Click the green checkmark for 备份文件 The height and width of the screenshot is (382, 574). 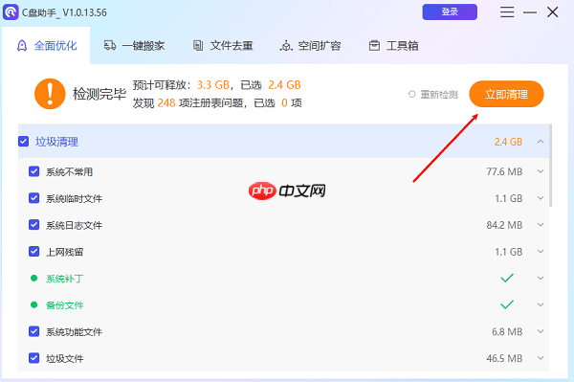[507, 304]
